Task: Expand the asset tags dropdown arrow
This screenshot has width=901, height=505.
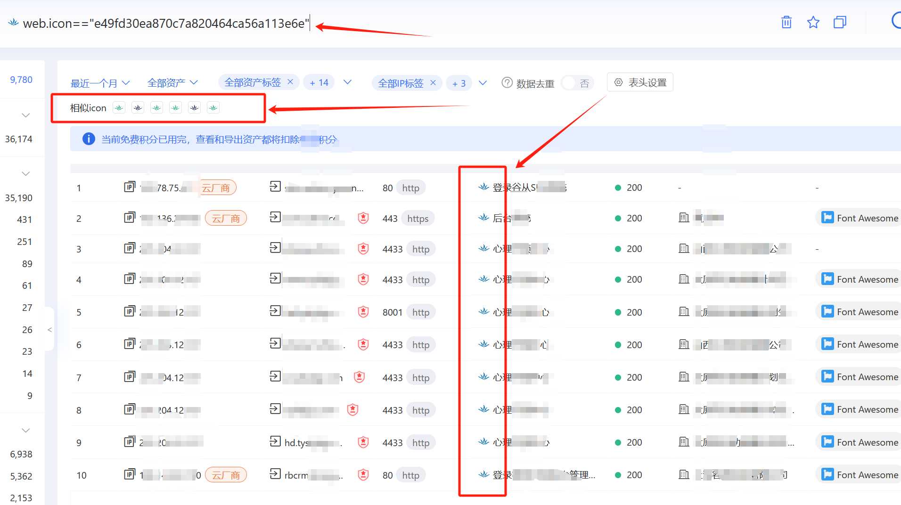Action: [x=347, y=82]
